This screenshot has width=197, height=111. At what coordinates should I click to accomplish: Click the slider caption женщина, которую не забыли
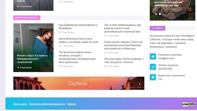[x=168, y=4]
